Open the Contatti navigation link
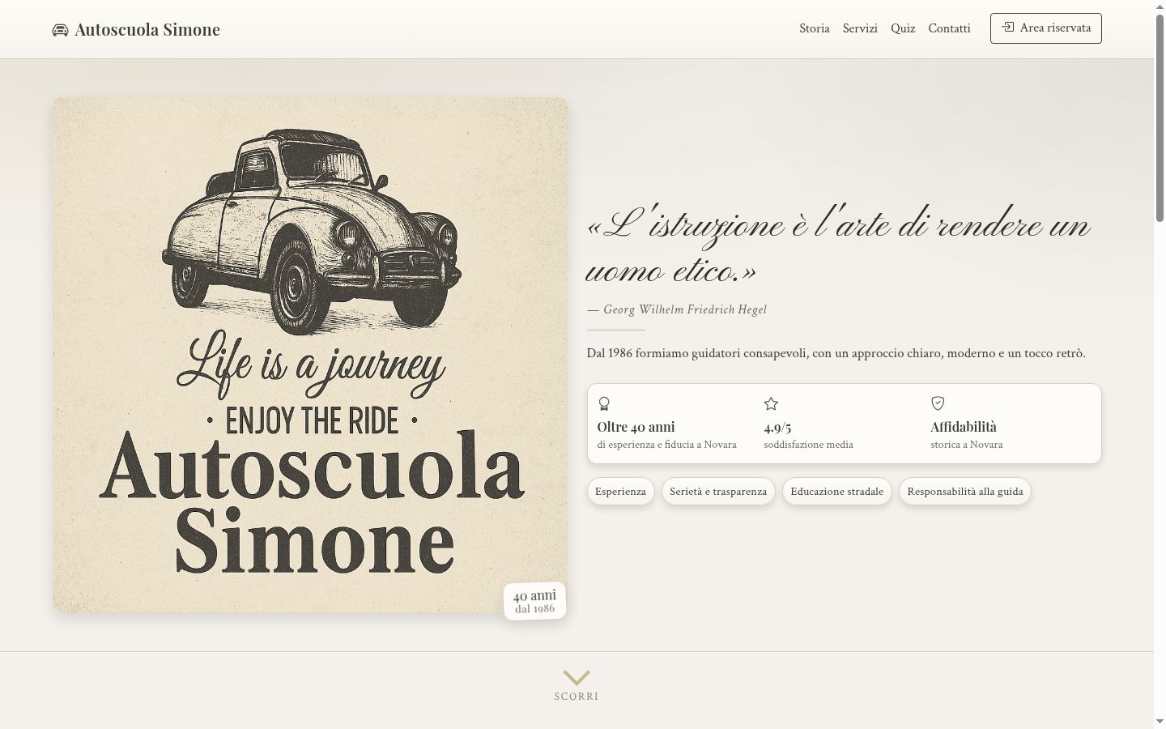 point(949,28)
